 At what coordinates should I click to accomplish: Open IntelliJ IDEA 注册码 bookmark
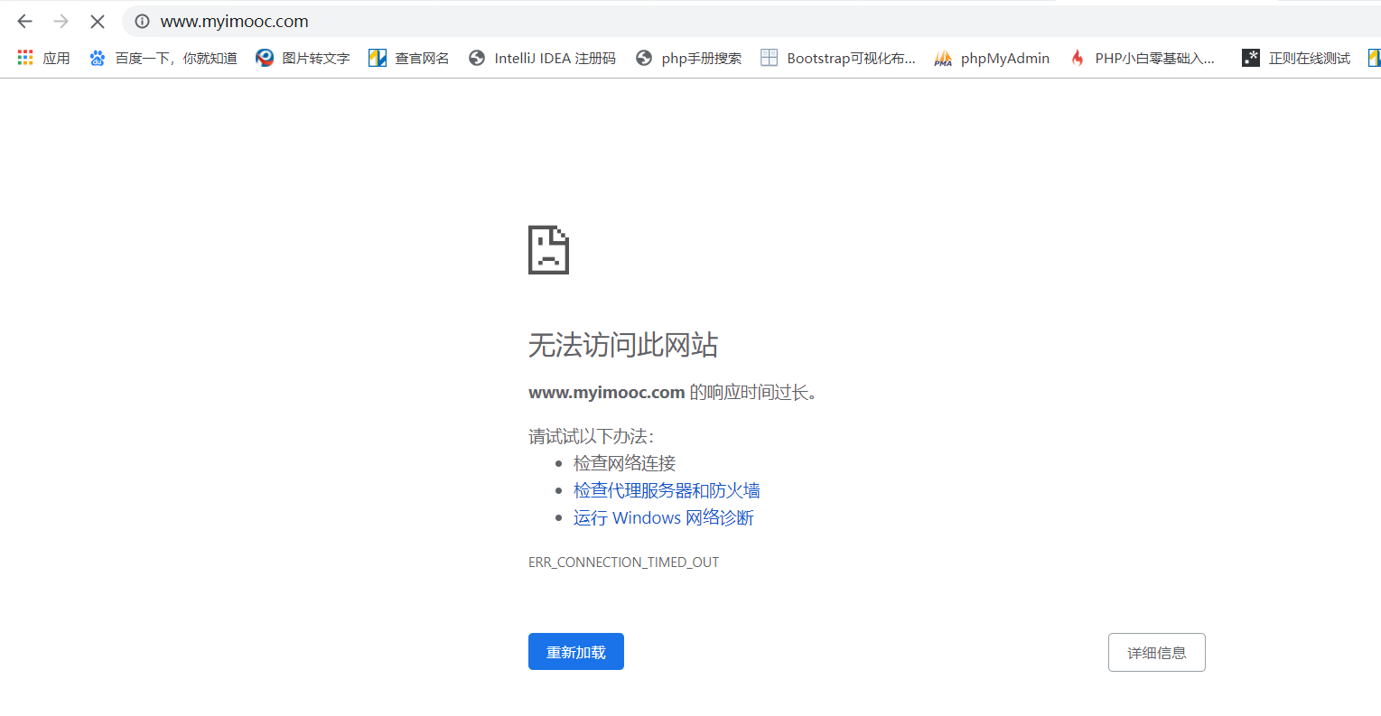tap(555, 58)
